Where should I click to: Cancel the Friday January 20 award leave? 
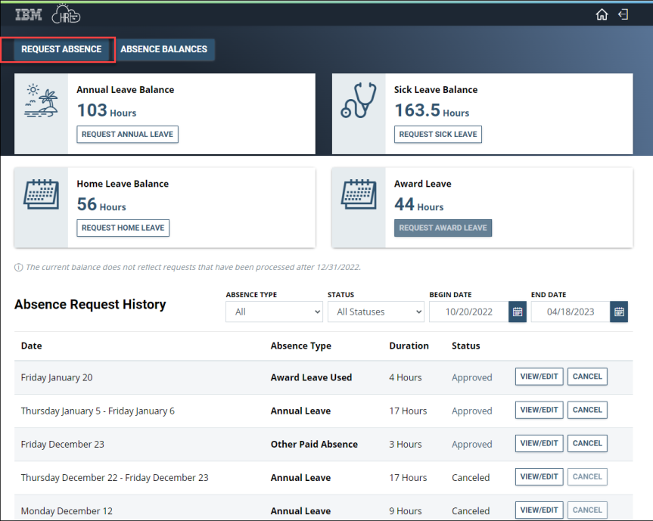(x=587, y=377)
